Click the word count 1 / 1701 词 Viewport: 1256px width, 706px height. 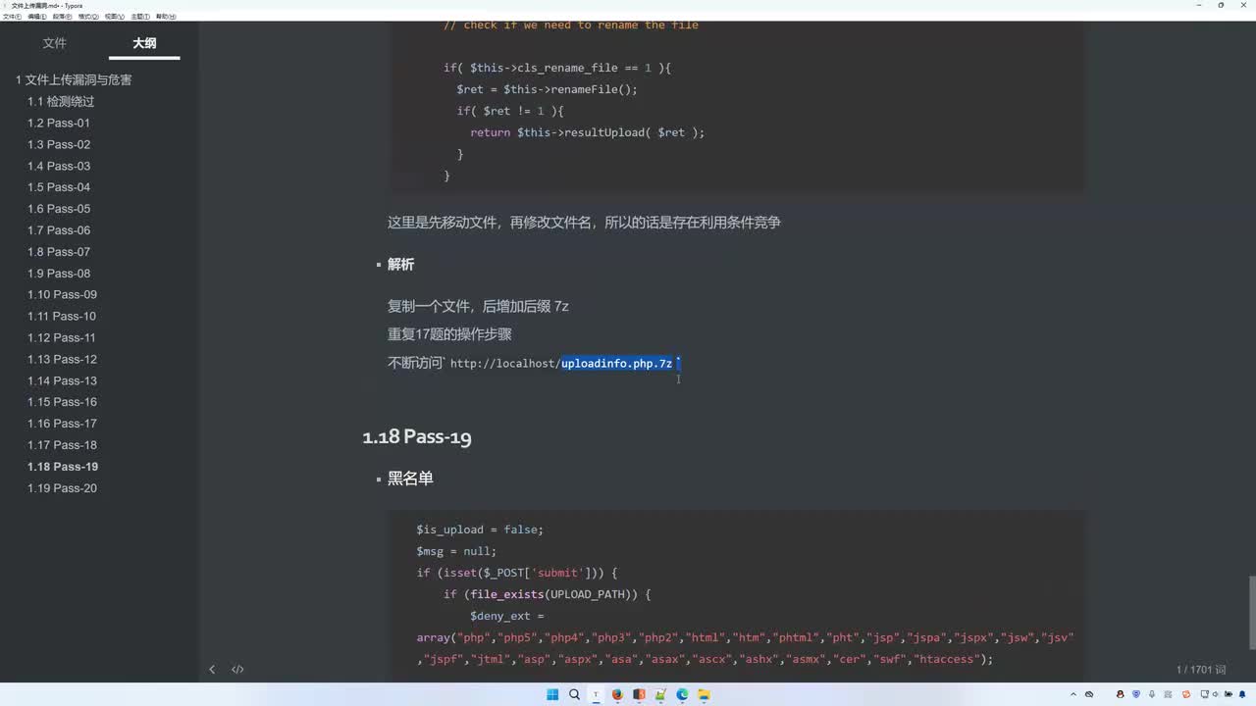pos(1201,670)
